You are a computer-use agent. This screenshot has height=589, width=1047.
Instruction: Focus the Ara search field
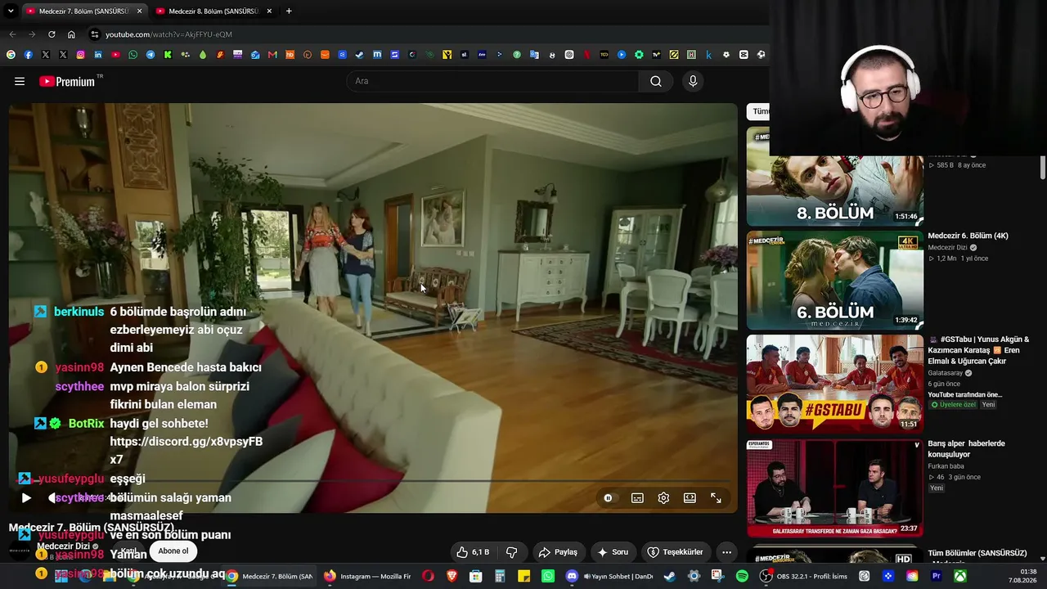pyautogui.click(x=492, y=81)
